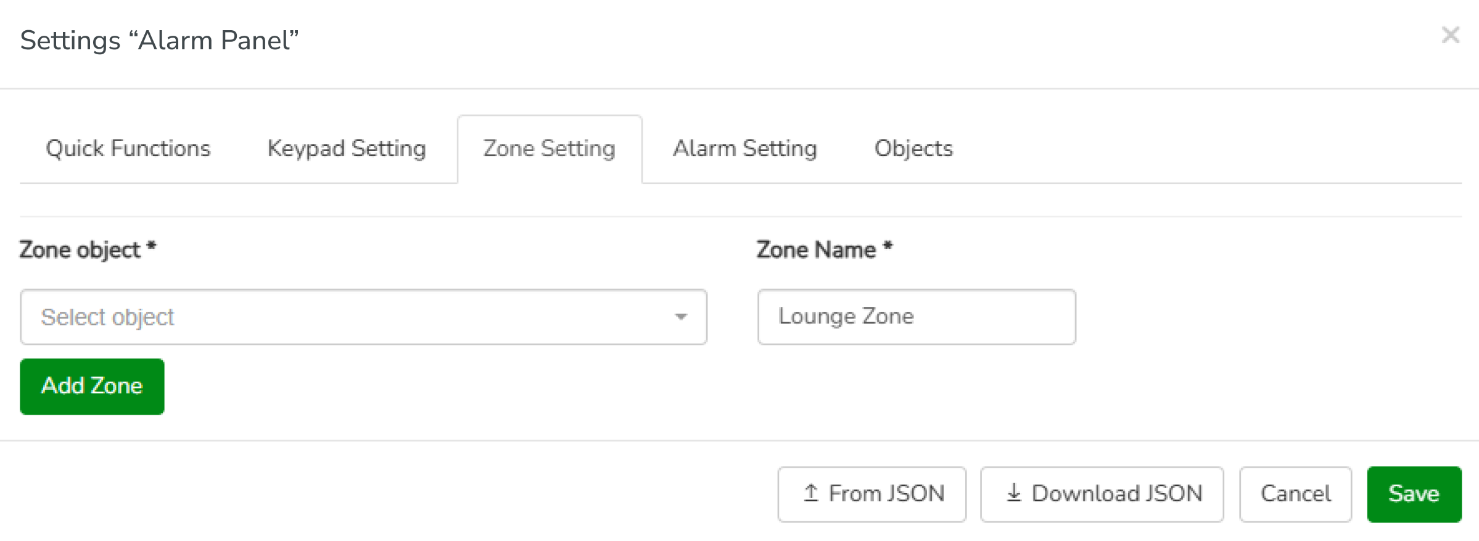
Task: Select the Zone Setting tab
Action: 549,148
